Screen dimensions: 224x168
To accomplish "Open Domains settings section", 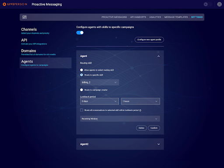I will [45, 52].
